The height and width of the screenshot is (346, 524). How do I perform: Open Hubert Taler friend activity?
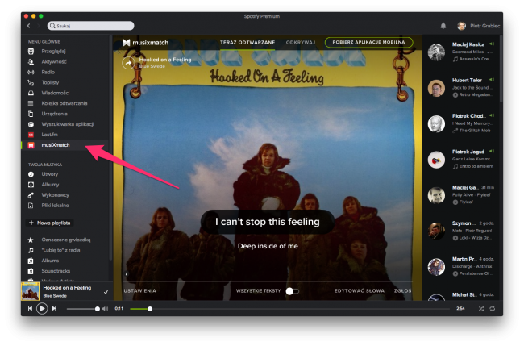click(463, 87)
